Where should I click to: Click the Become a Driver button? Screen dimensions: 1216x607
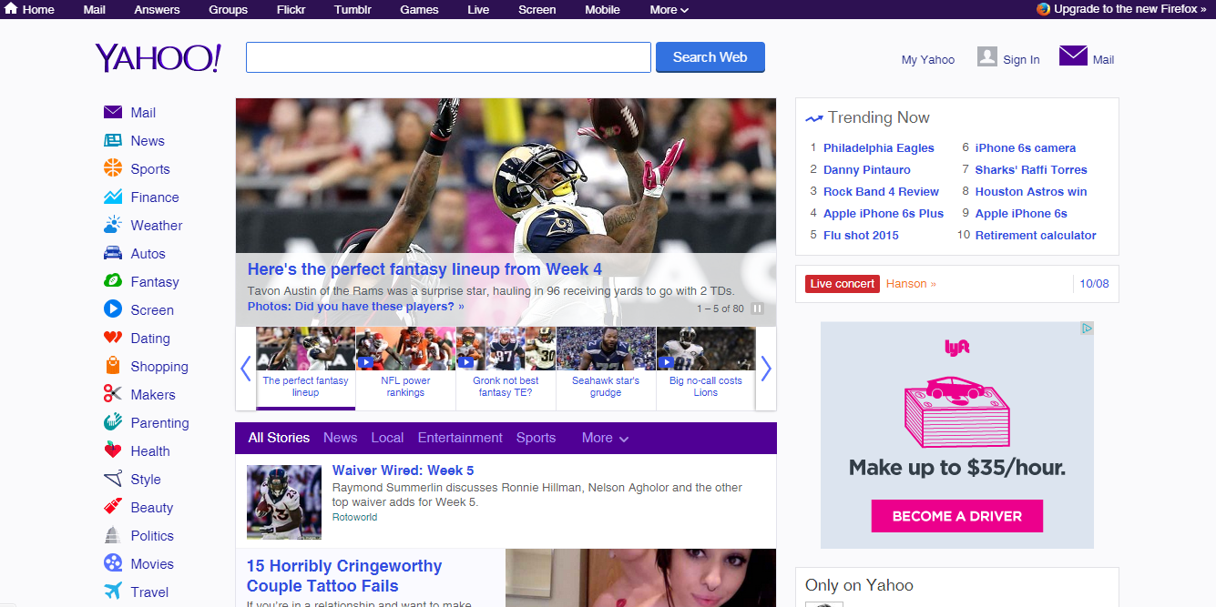[957, 516]
